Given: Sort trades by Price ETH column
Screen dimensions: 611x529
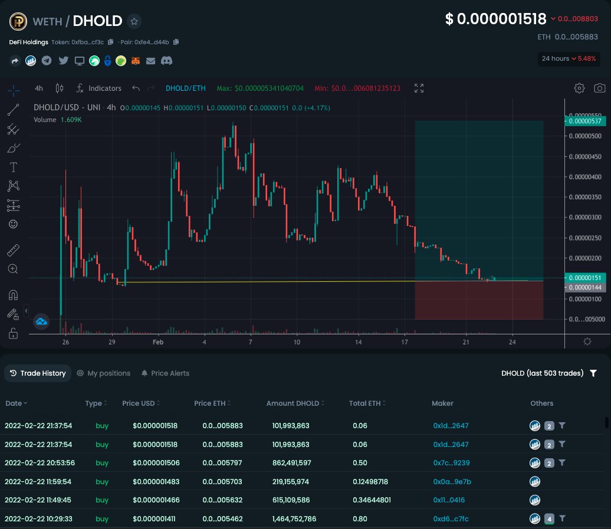Looking at the screenshot, I should tap(212, 403).
